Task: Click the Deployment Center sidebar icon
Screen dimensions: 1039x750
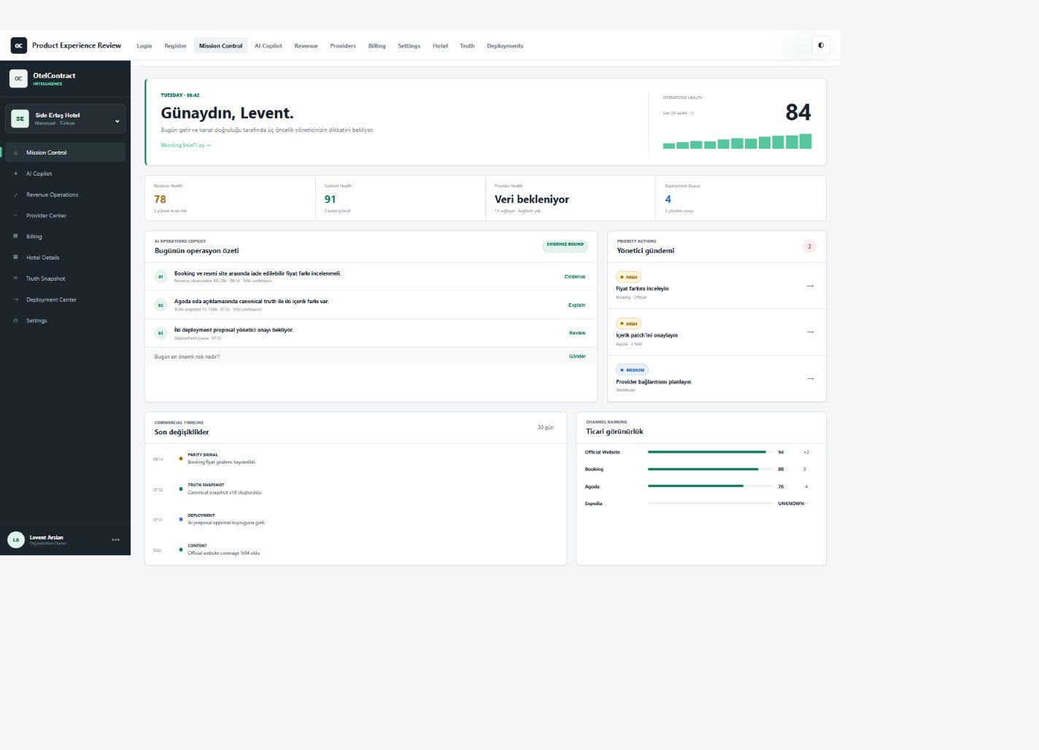Action: click(x=16, y=300)
